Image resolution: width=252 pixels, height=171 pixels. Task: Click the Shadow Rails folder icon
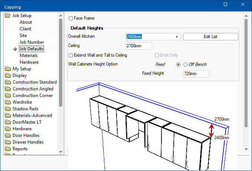coord(8,109)
